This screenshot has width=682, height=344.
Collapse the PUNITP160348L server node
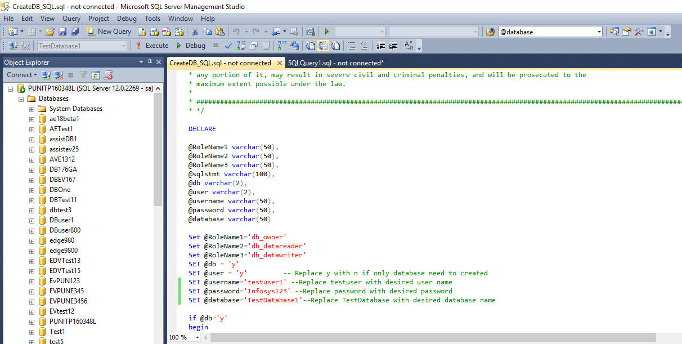[x=11, y=88]
